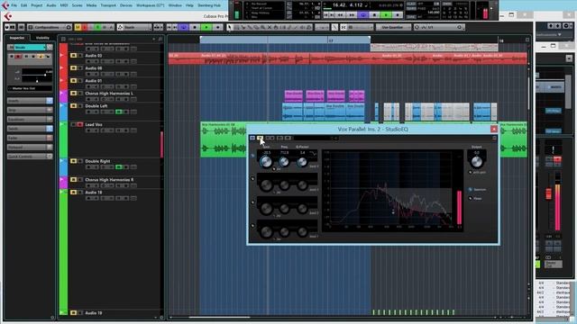Toggle StudioEQ Band 1 power button
The height and width of the screenshot is (324, 577).
coord(252,156)
